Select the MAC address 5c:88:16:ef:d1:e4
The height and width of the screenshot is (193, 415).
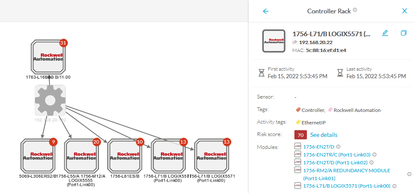tap(326, 50)
